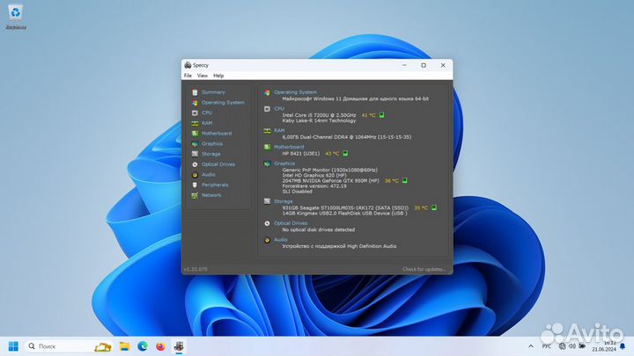Click the green CPU temperature indicator
The image size is (634, 356).
coord(382,115)
